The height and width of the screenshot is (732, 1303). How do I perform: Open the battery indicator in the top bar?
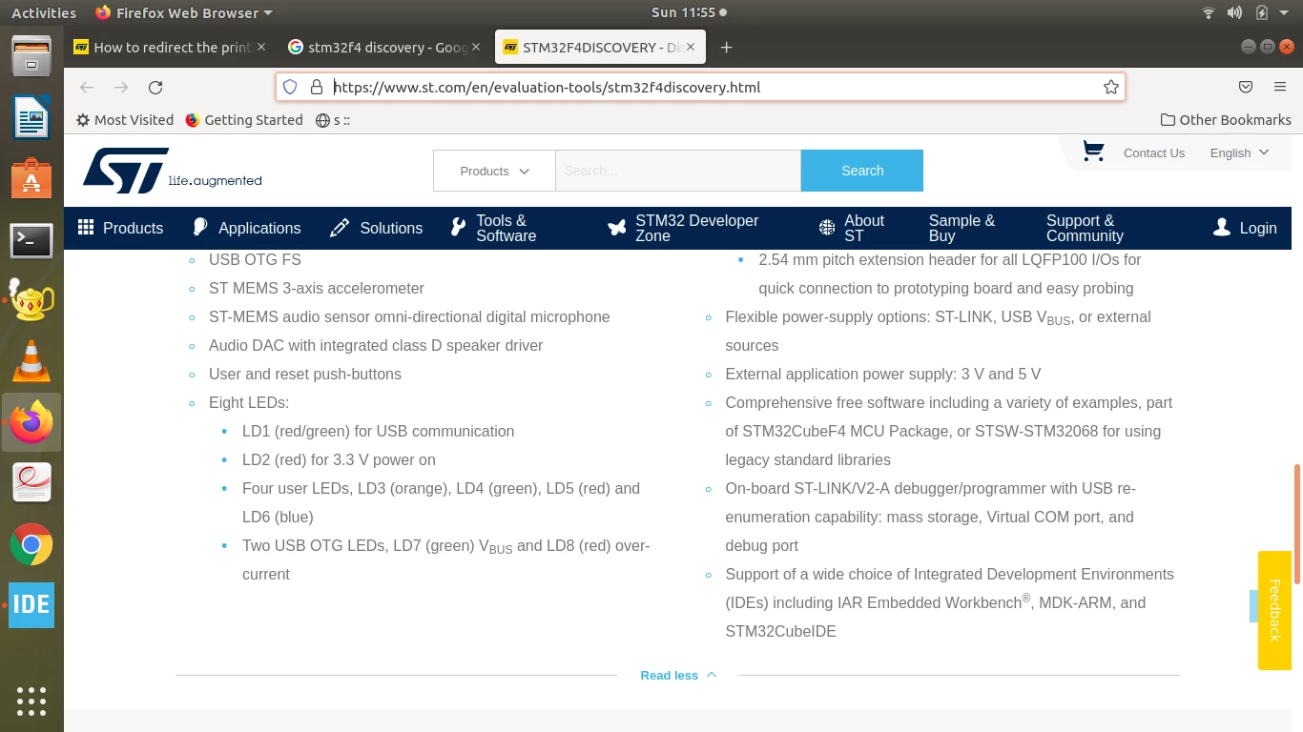coord(1262,12)
